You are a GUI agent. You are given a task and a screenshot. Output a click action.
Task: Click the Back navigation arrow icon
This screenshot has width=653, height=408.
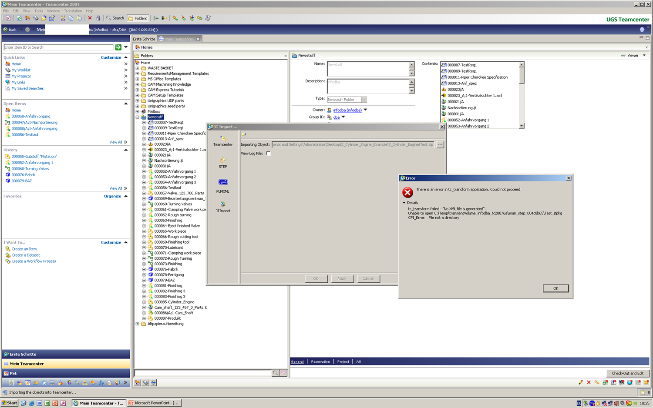pos(6,30)
